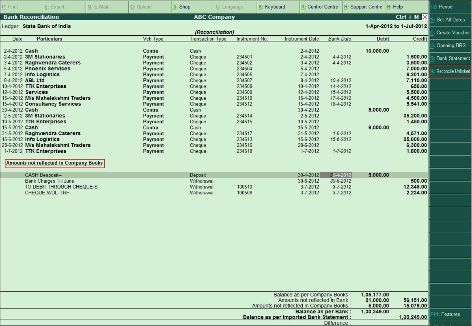Close the Bank Reconciliation screen with X
472x326 pixels.
point(425,17)
